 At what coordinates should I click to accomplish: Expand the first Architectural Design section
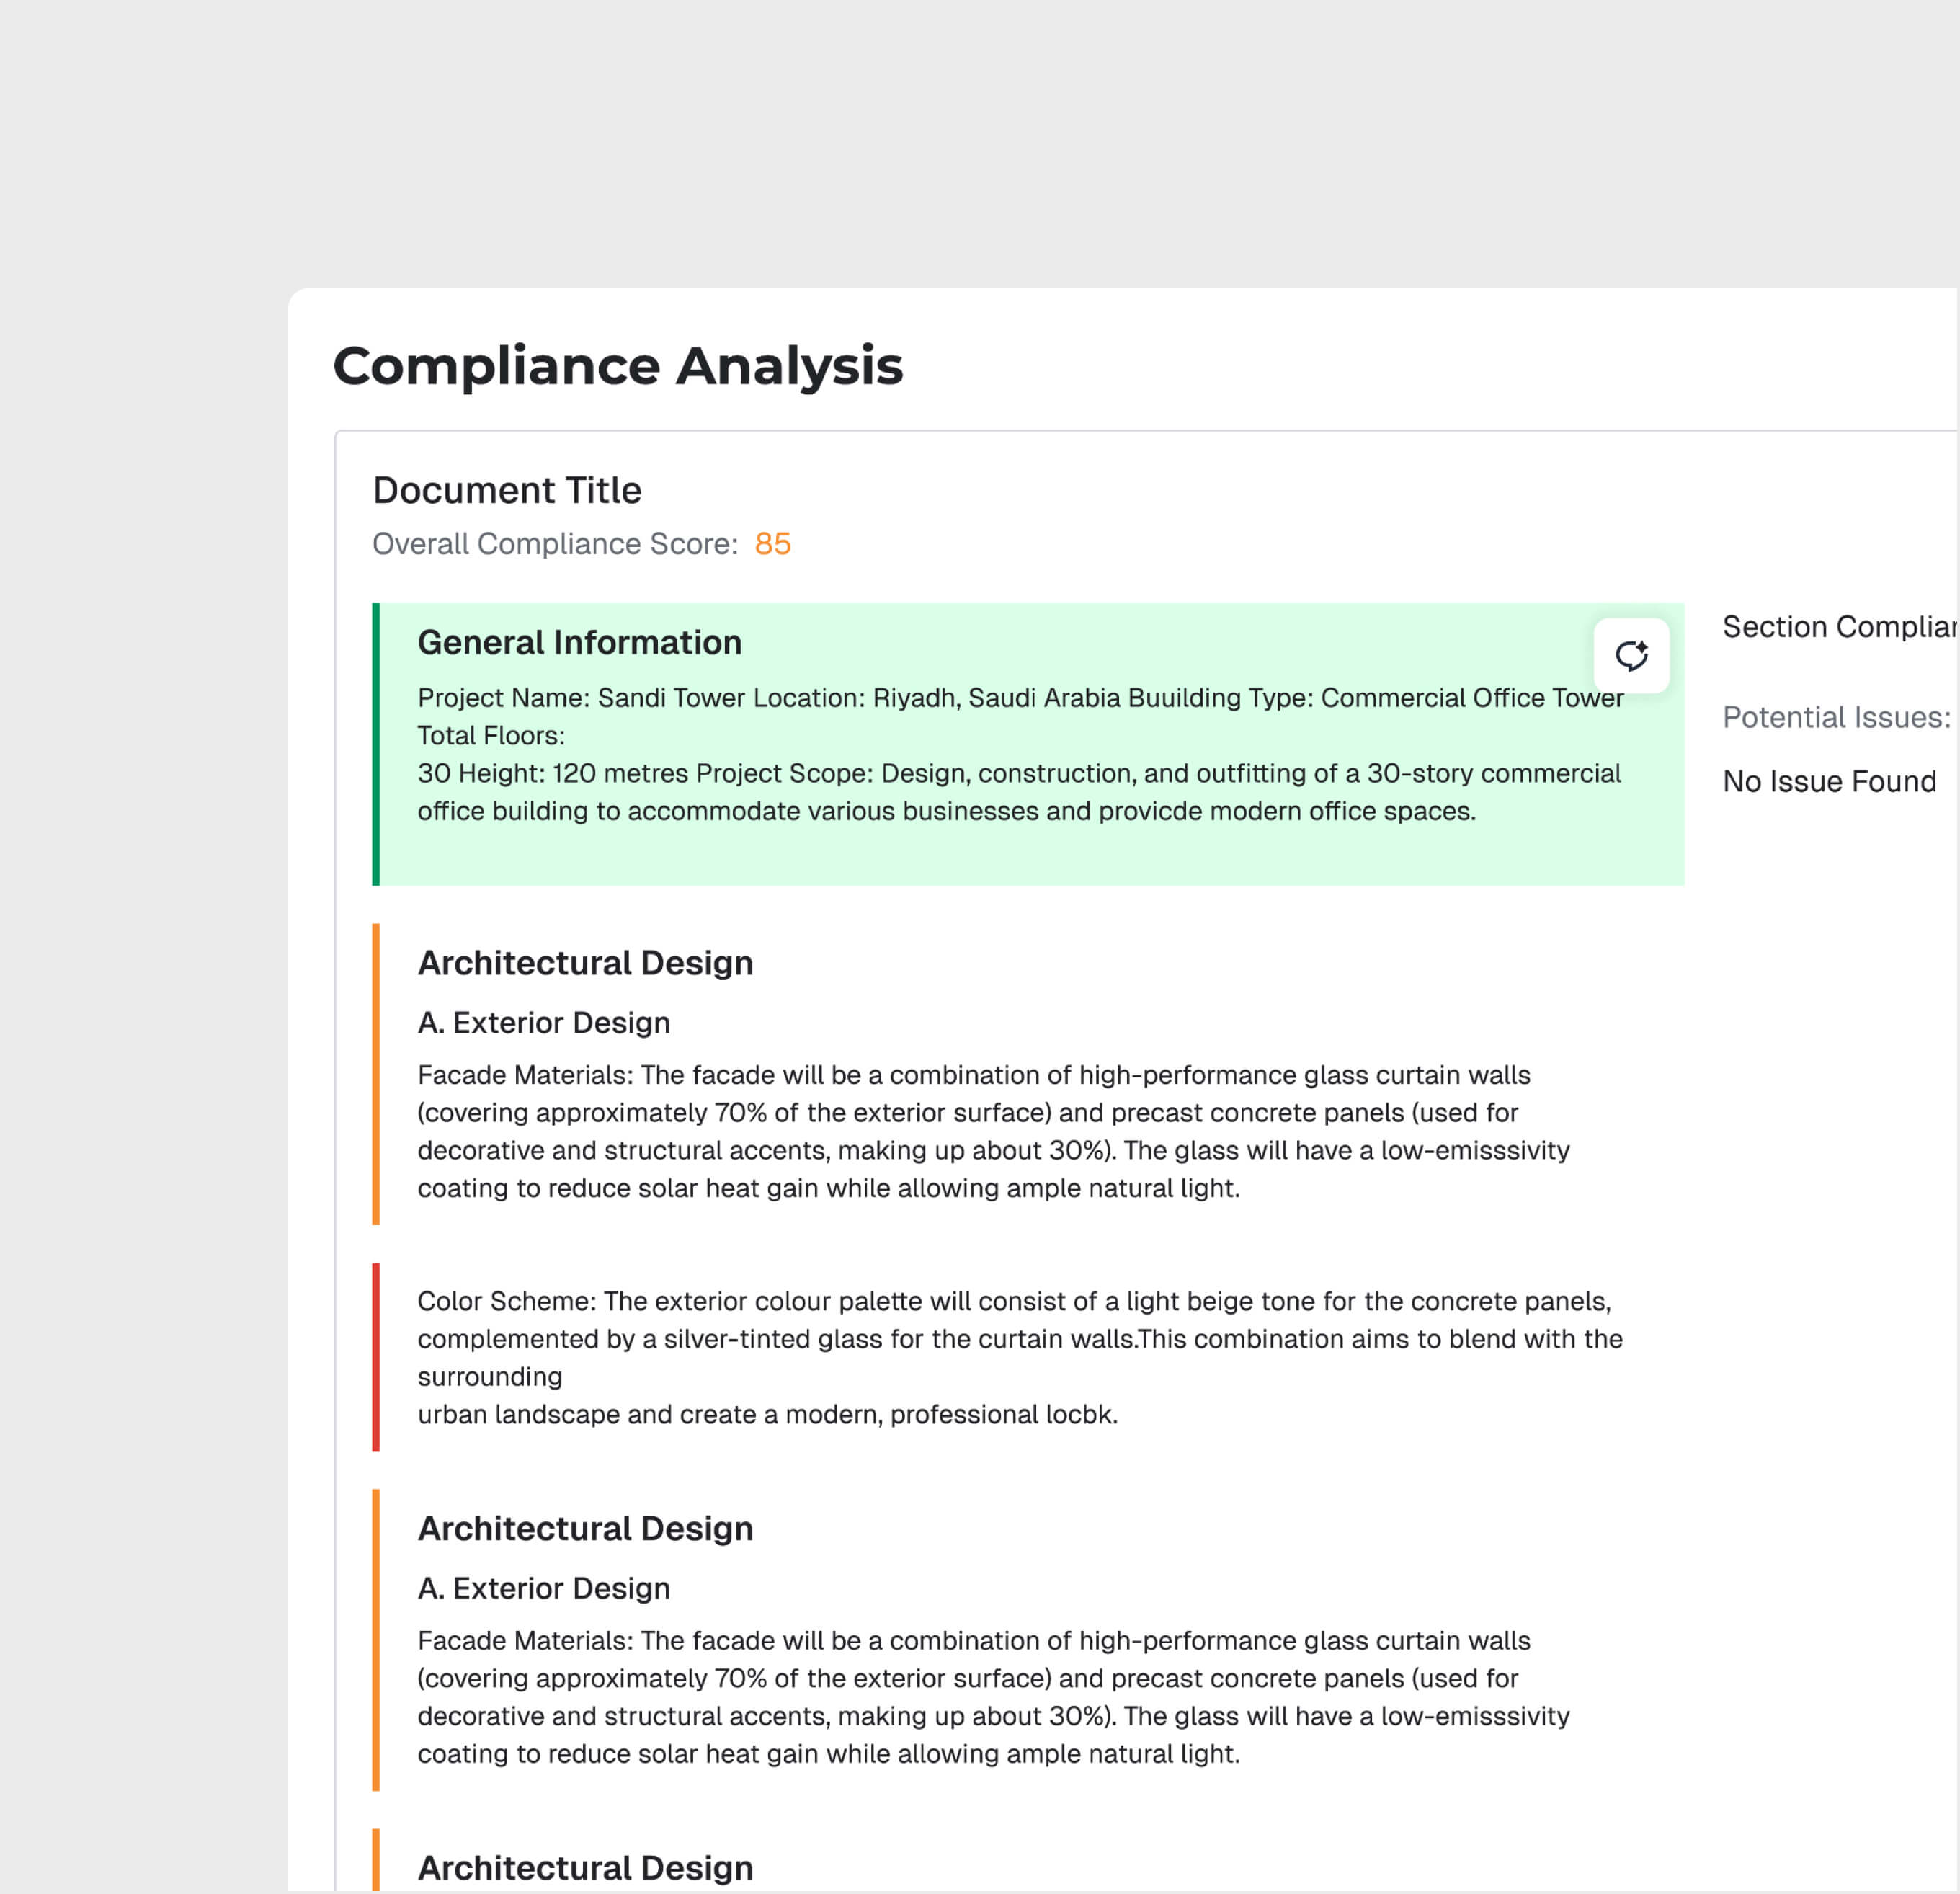(585, 962)
